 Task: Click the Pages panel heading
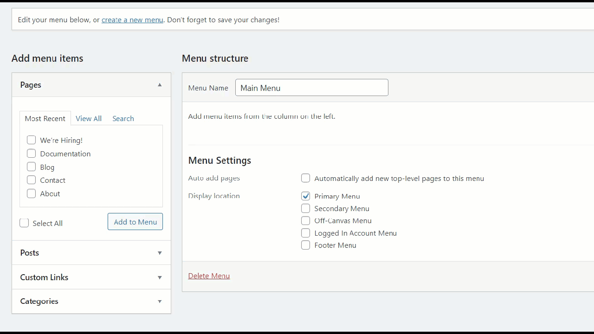[31, 85]
